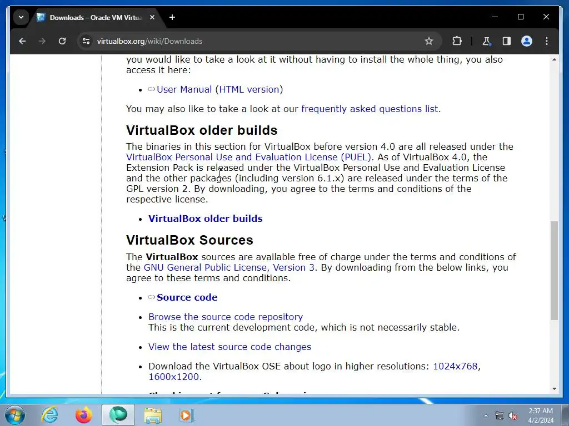Open a new browser tab
Viewport: 569px width, 426px height.
pos(172,17)
